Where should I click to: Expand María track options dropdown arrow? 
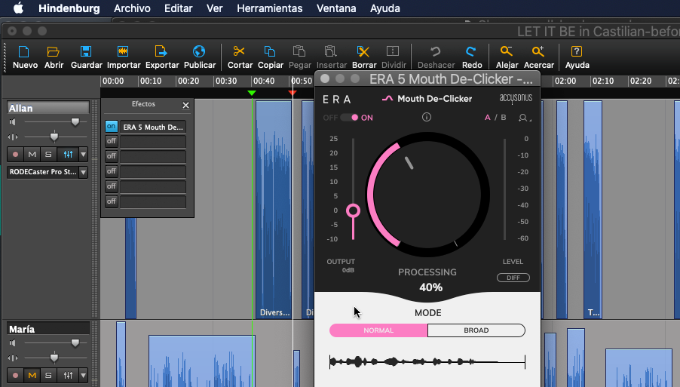coord(83,375)
